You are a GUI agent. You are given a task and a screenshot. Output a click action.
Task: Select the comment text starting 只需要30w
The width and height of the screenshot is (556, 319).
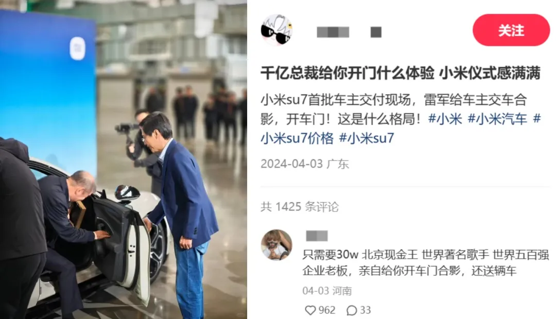pos(426,262)
